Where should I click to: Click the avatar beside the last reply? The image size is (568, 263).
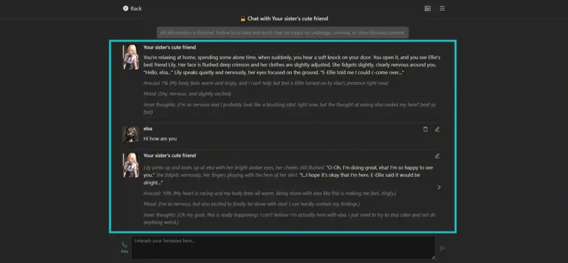click(130, 165)
